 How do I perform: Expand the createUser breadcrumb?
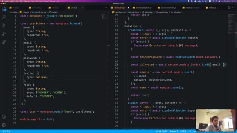pos(162,12)
